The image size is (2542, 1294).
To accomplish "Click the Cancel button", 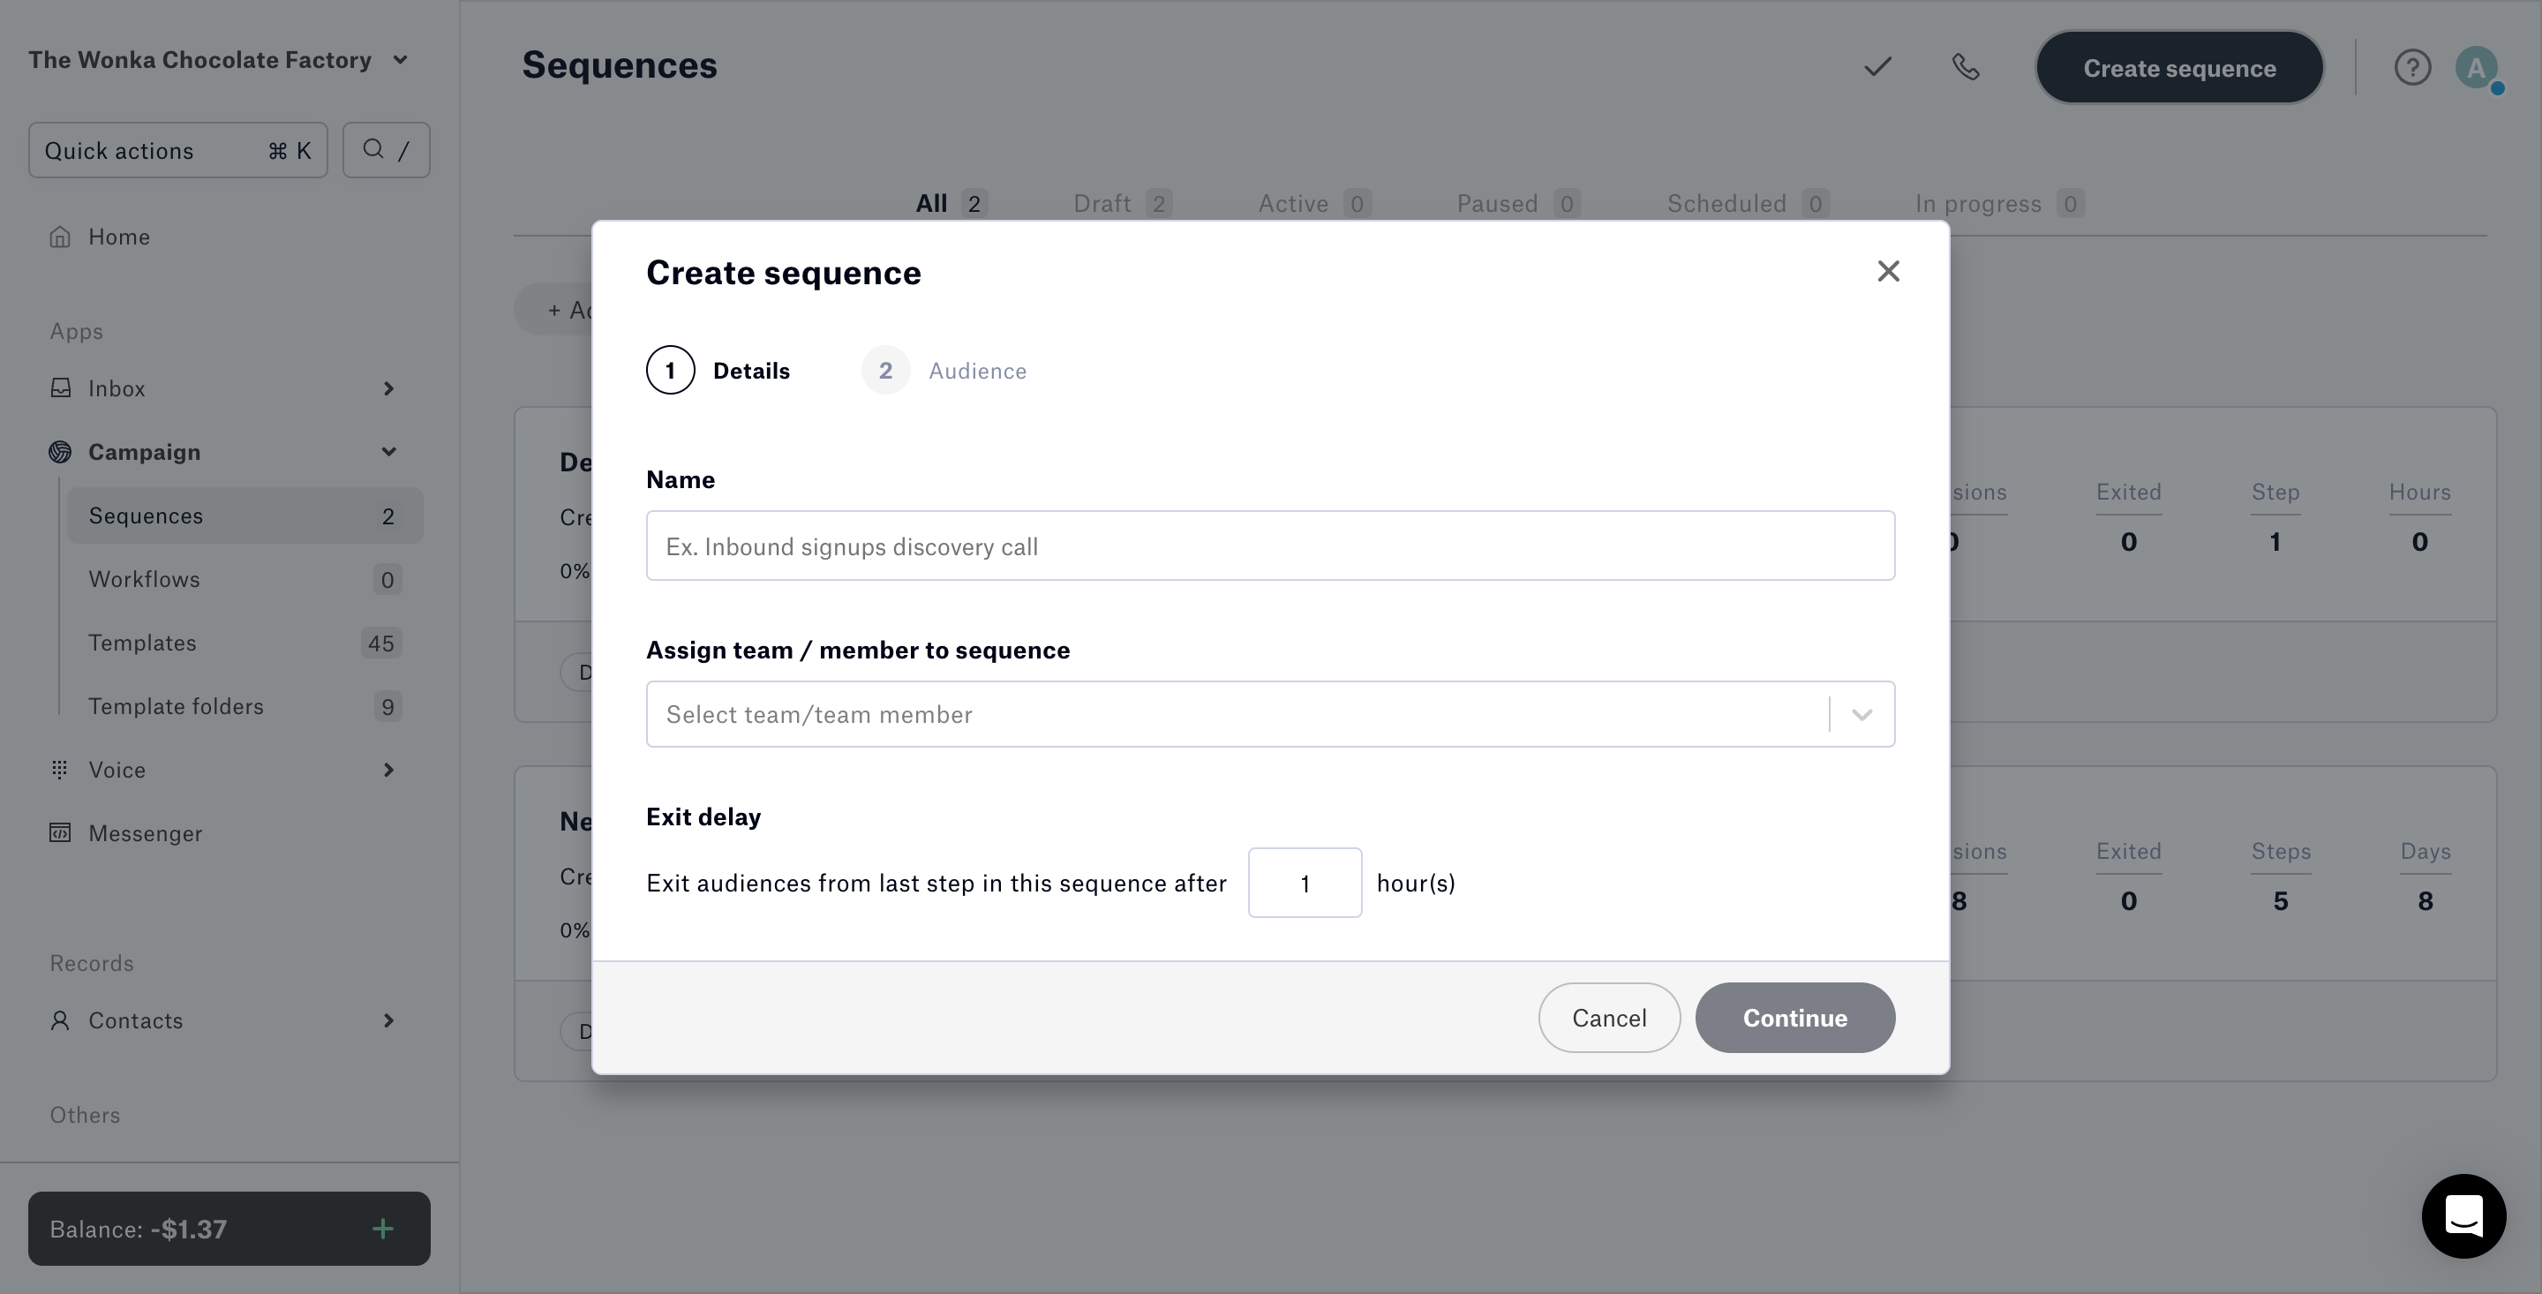I will click(x=1608, y=1018).
